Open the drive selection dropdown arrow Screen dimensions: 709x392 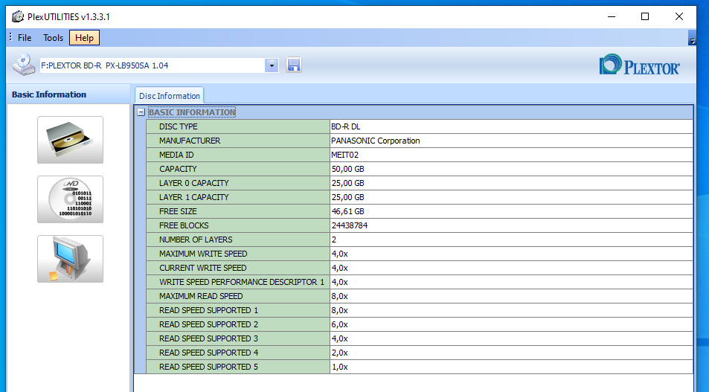[272, 65]
